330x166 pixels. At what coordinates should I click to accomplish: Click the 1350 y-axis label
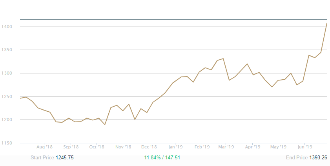coord(7,50)
